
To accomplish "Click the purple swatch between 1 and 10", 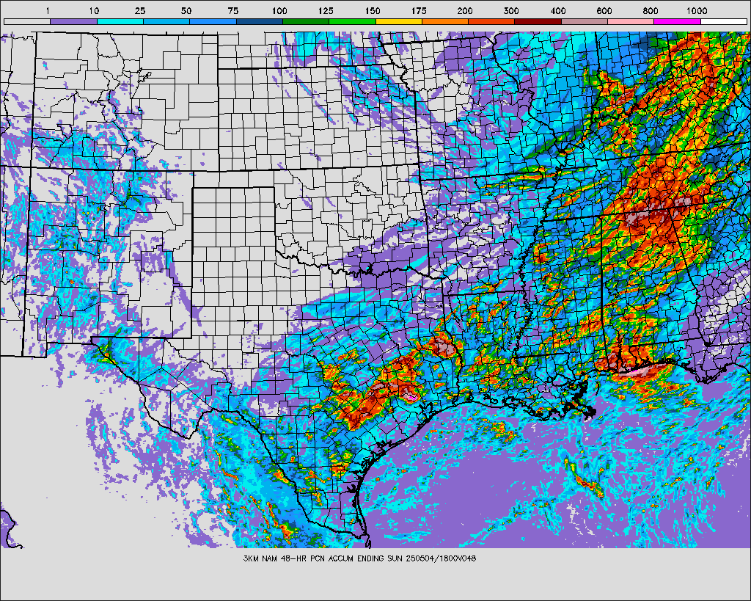I will pos(74,21).
